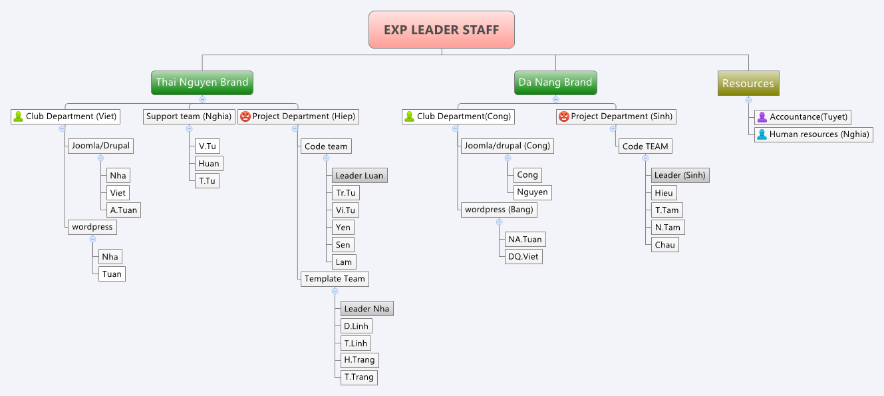Click angry face icon on Project Department (Hiep)
This screenshot has height=396, width=884.
tap(244, 116)
